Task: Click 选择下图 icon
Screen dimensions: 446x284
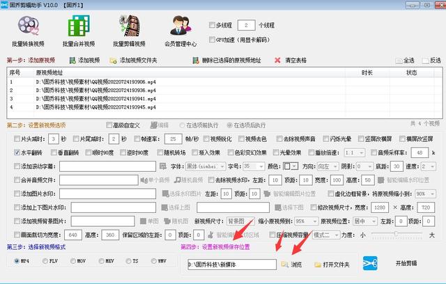Action: point(278,207)
